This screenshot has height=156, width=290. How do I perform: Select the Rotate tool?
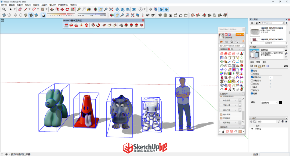pos(67,9)
